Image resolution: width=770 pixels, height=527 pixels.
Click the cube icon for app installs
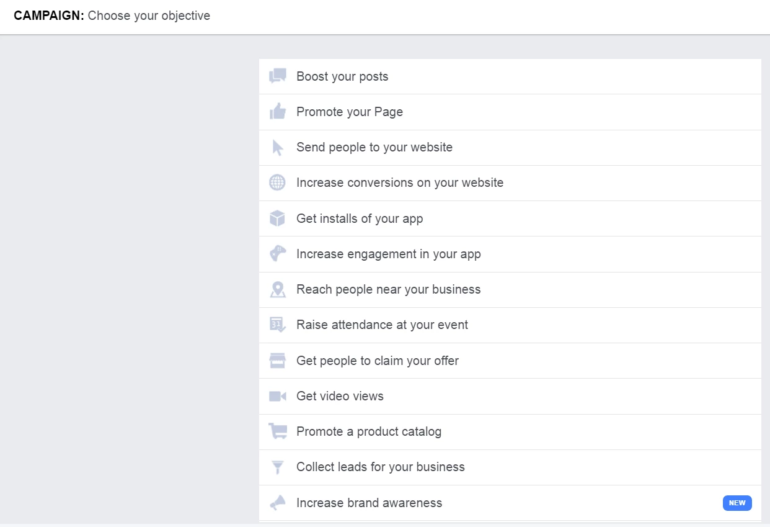click(277, 218)
